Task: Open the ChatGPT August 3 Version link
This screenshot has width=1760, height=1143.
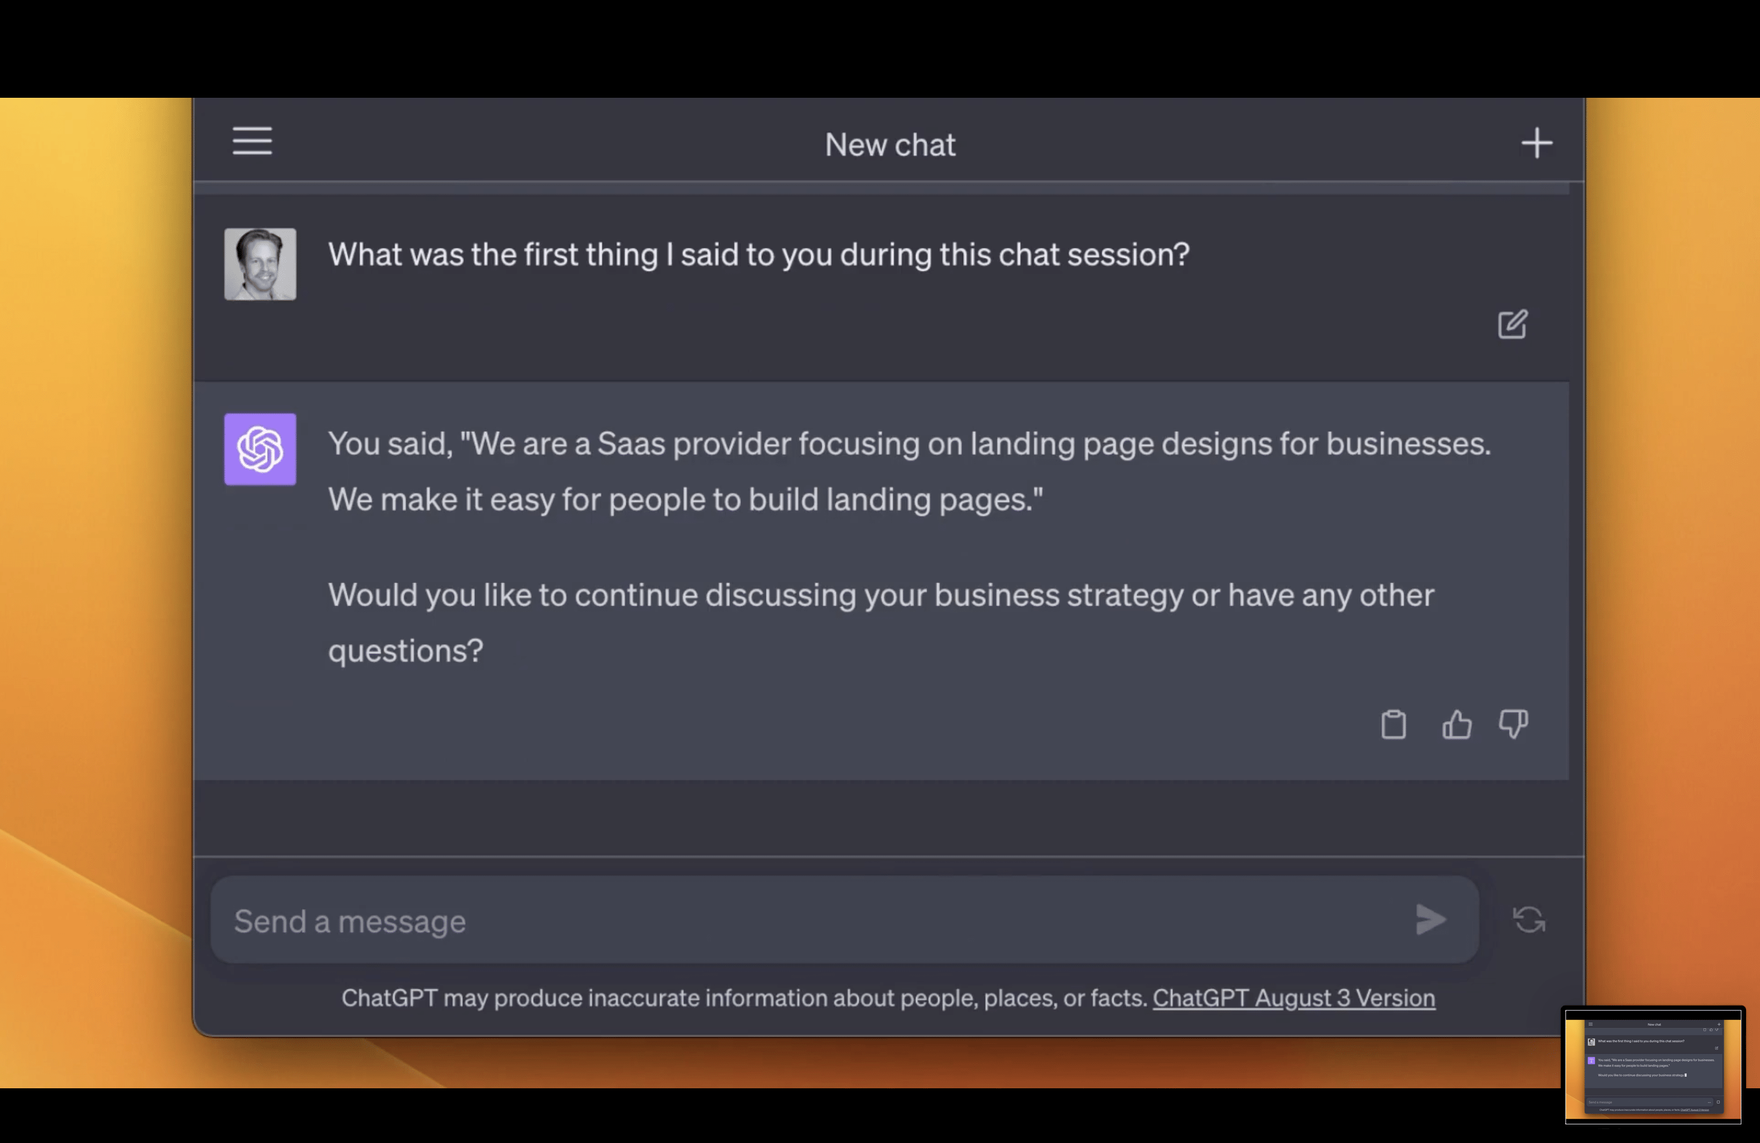Action: [1293, 999]
